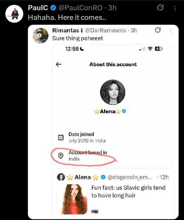
Task: Click the PaulC display name
Action: 39,8
